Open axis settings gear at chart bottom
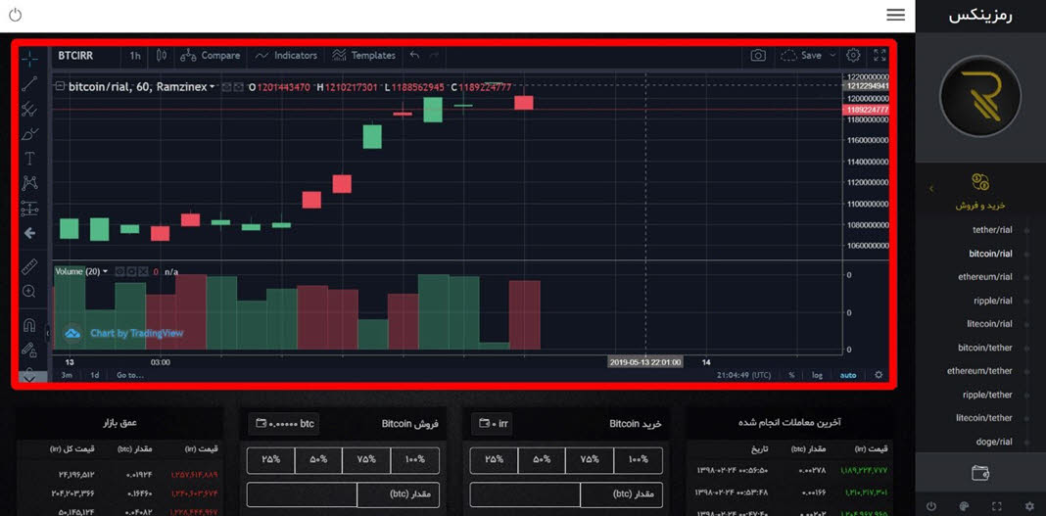The width and height of the screenshot is (1046, 516). (x=879, y=375)
